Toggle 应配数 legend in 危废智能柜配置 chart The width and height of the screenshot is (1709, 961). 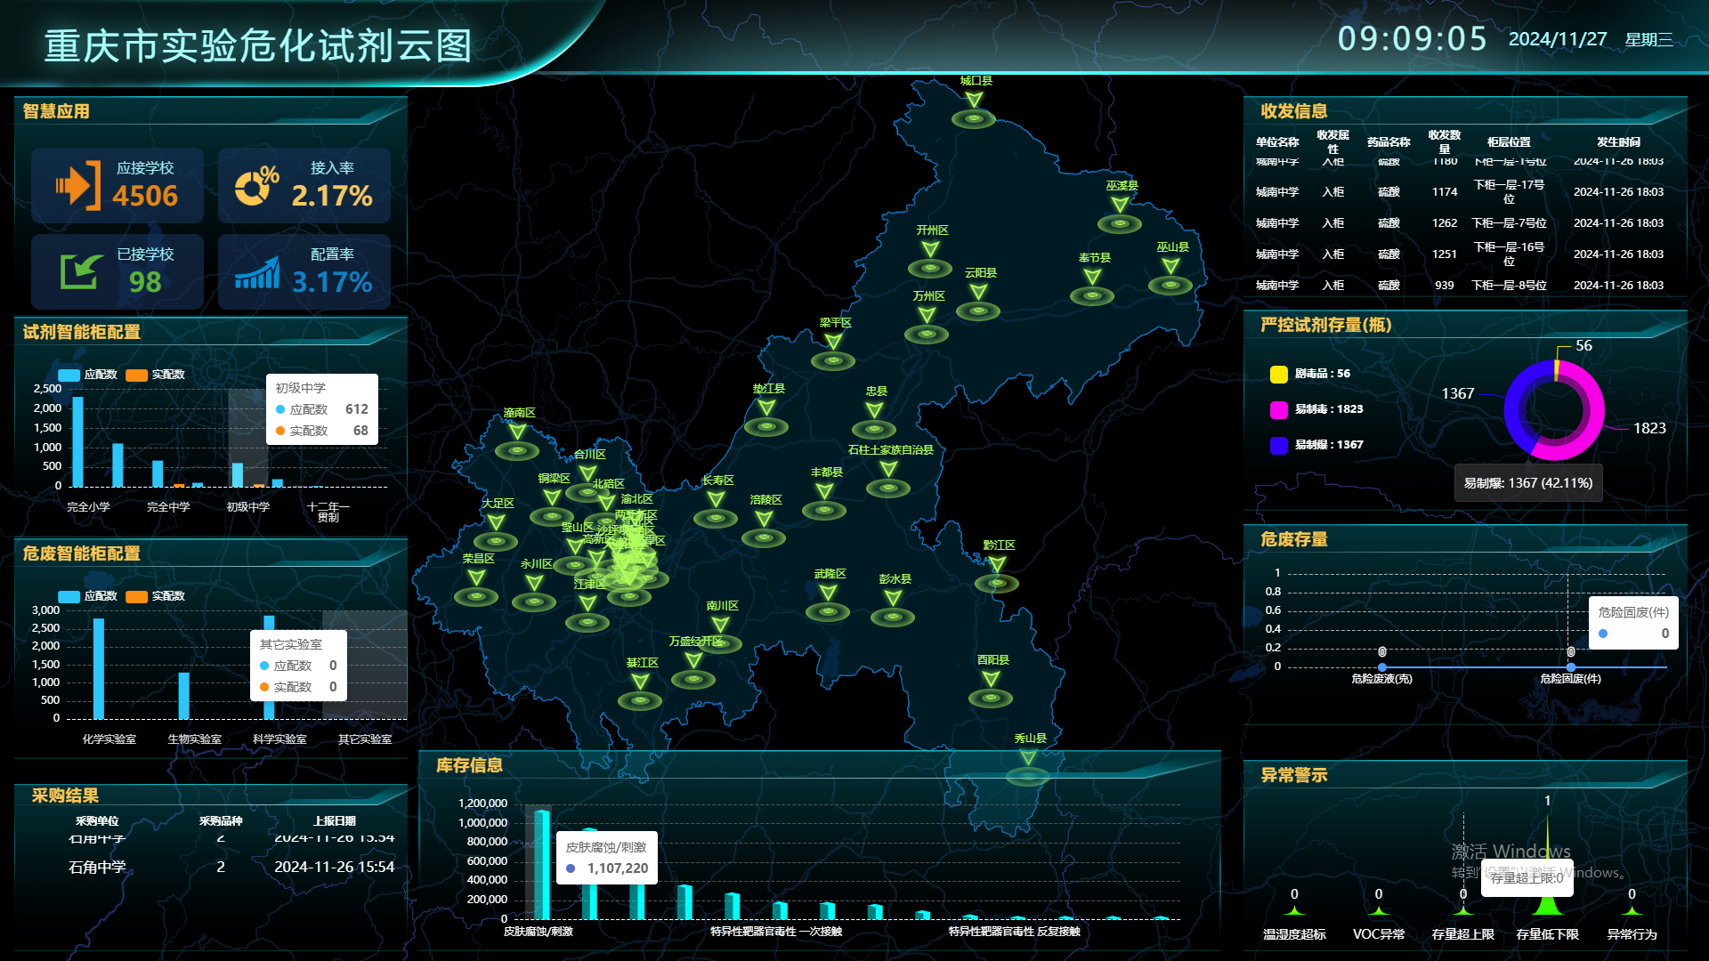88,596
